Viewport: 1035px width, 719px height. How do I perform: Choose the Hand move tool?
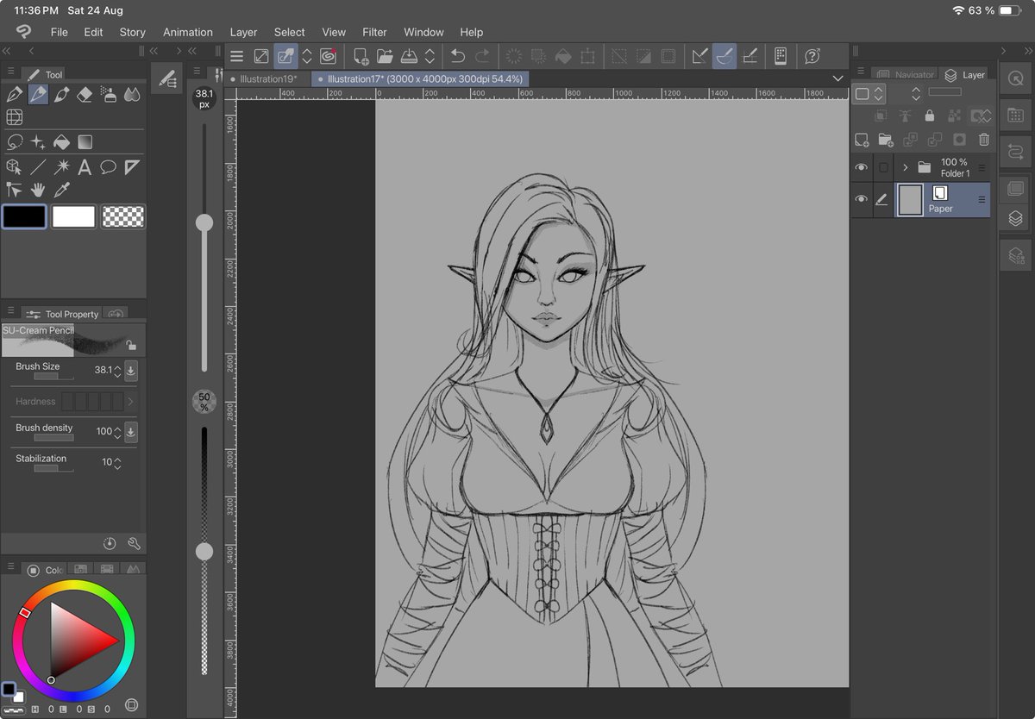coord(38,190)
